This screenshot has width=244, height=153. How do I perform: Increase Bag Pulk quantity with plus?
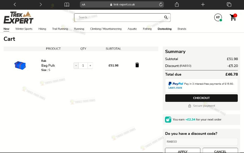tap(90, 66)
